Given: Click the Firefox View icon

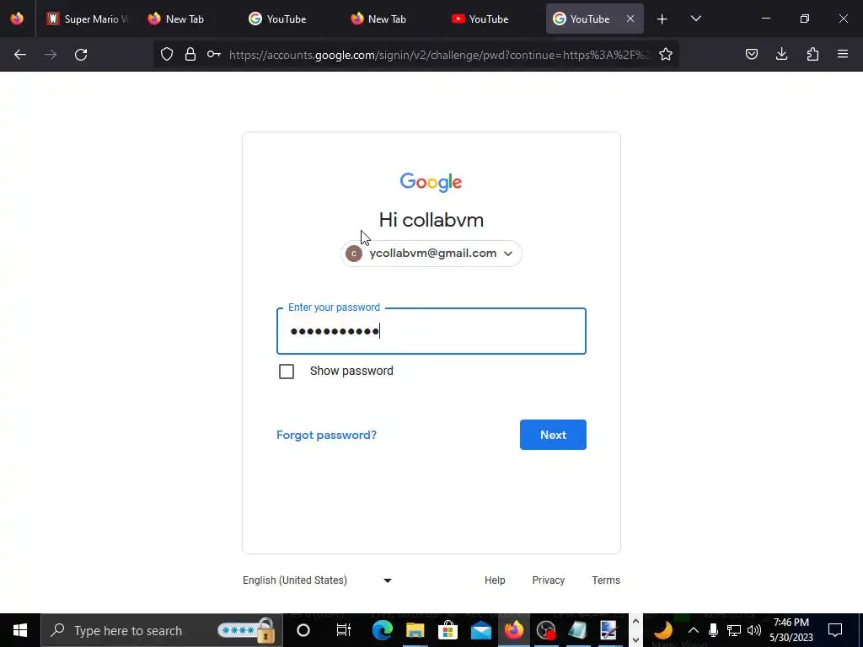Looking at the screenshot, I should (x=17, y=19).
